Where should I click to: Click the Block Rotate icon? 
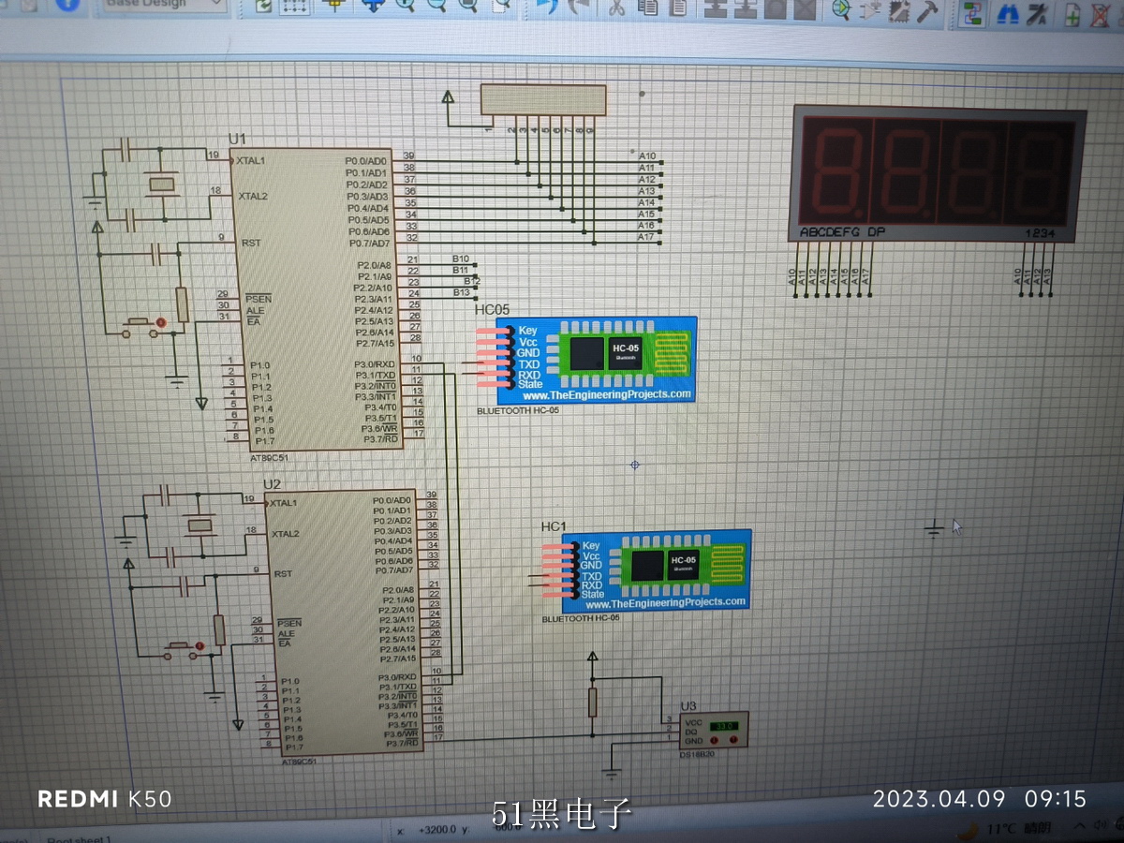click(776, 10)
